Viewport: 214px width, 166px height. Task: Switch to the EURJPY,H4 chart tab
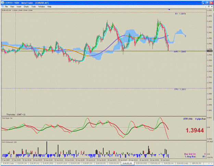pos(22,163)
